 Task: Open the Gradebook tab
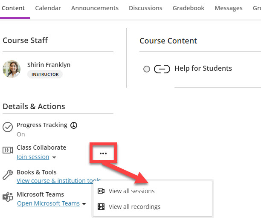click(188, 8)
